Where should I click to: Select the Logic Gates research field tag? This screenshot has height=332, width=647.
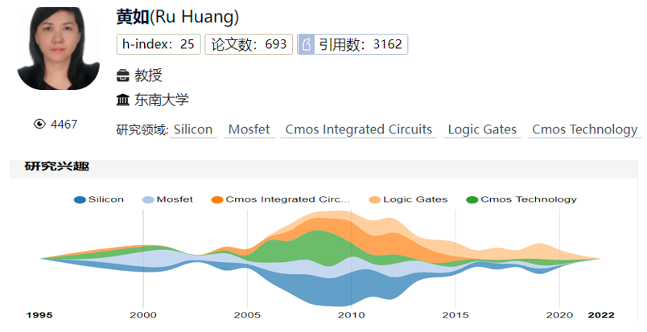pyautogui.click(x=482, y=129)
